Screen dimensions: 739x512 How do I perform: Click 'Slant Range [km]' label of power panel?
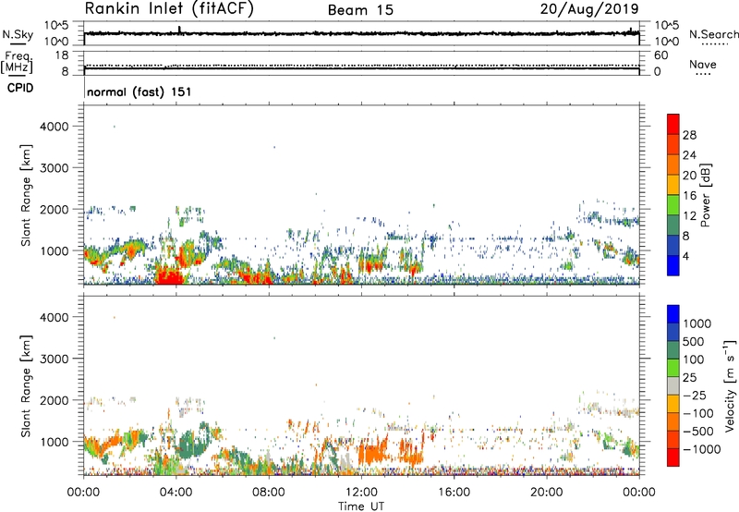(x=26, y=196)
